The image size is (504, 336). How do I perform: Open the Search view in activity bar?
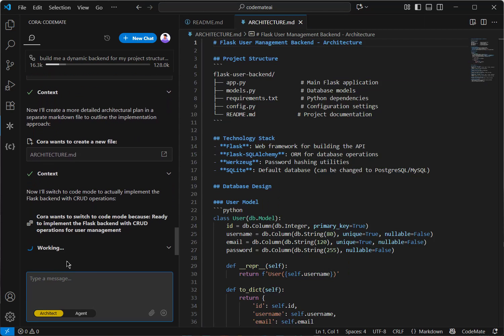click(x=10, y=44)
